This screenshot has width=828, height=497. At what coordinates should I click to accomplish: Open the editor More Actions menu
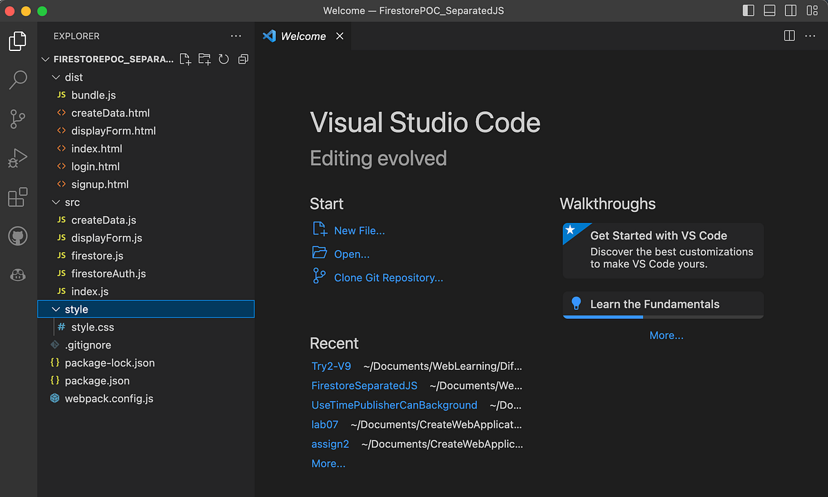coord(810,35)
